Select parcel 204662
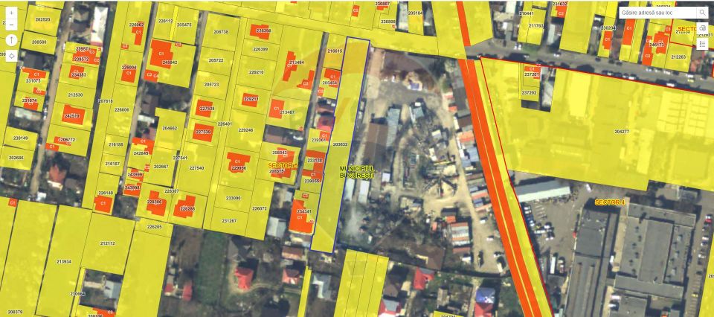The image size is (714, 317). tap(170, 129)
